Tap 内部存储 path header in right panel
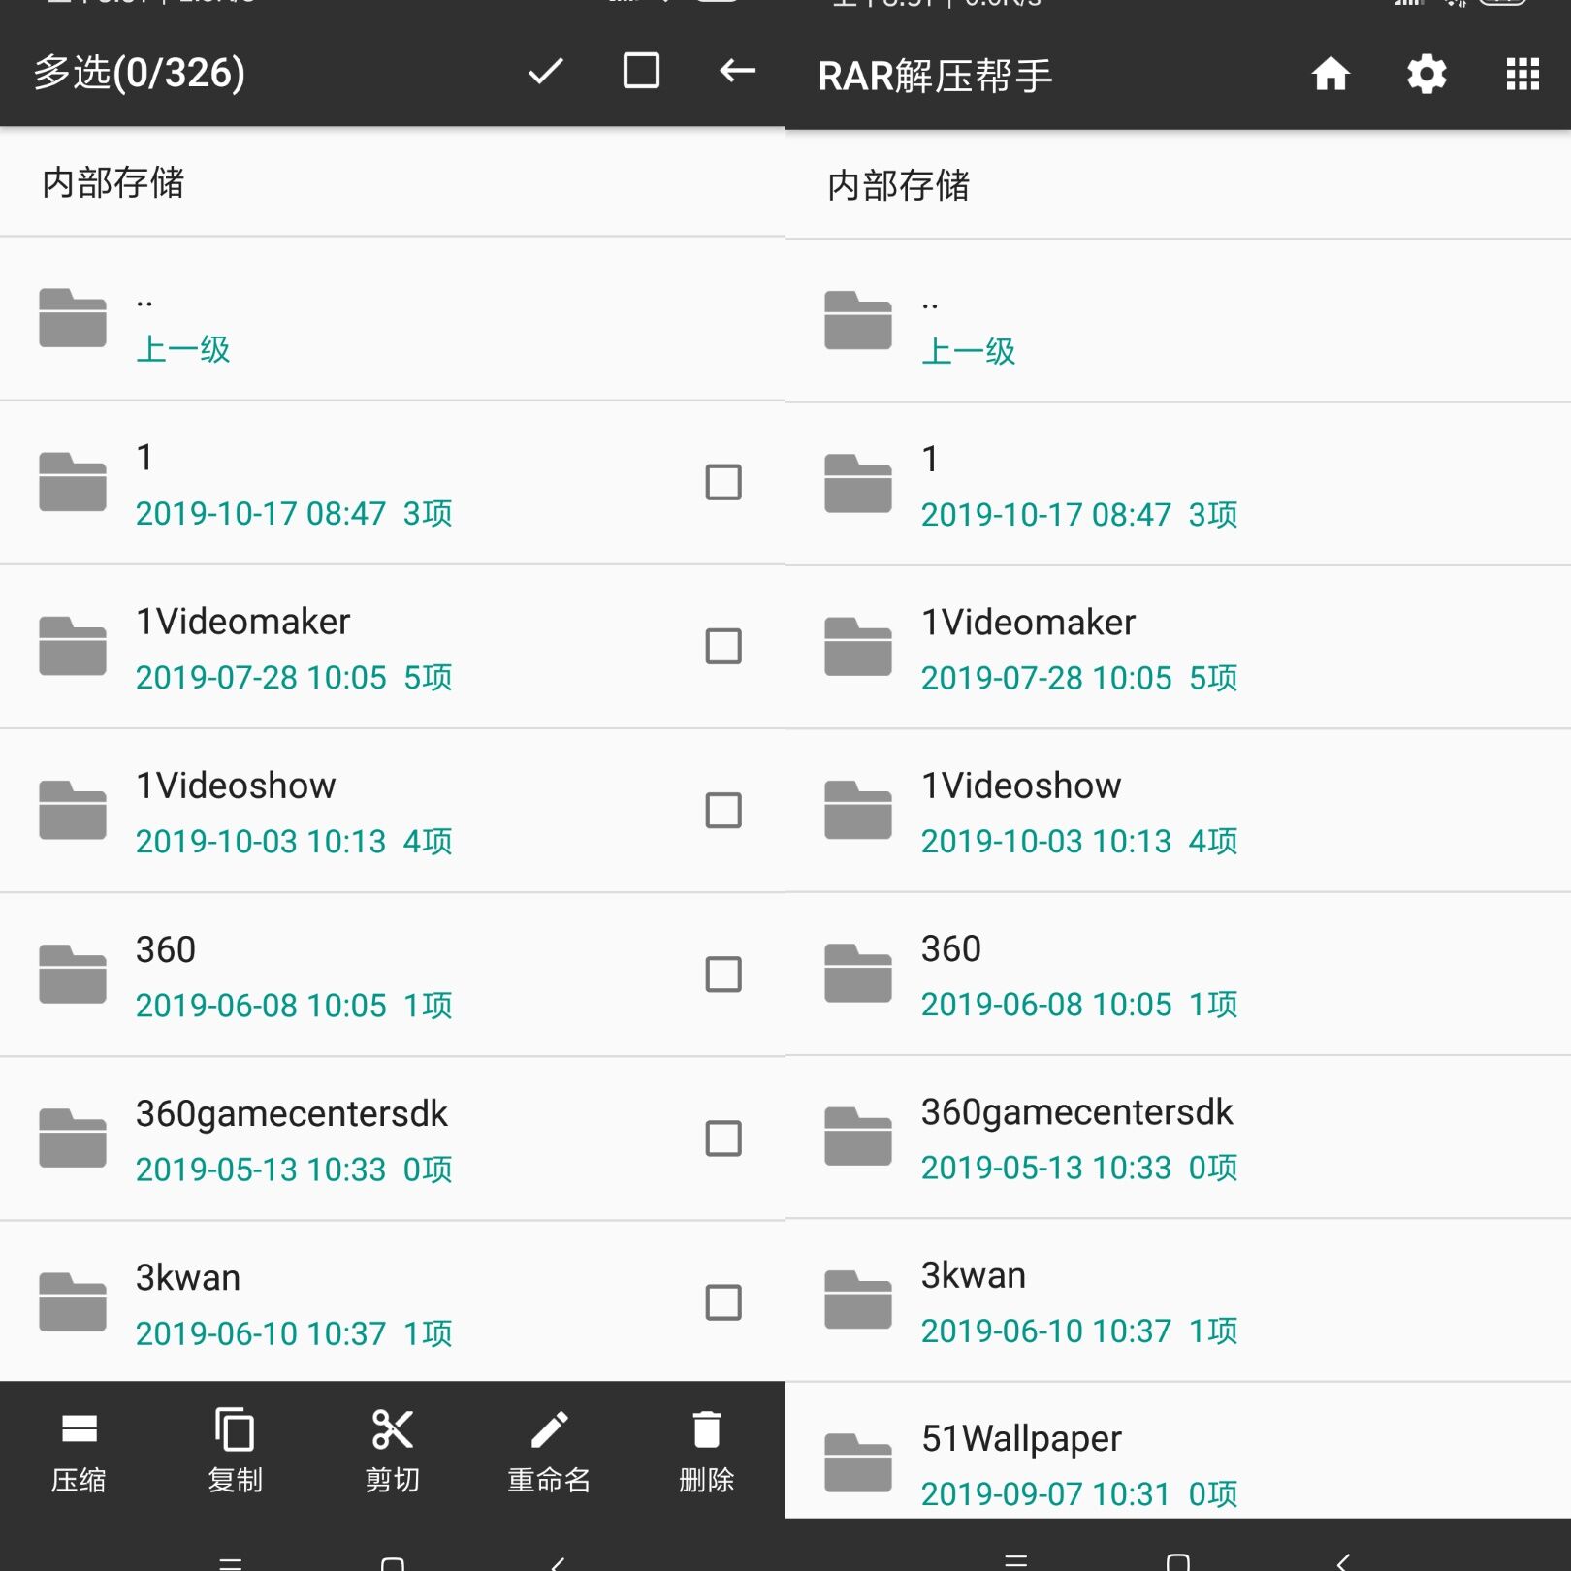 click(899, 185)
